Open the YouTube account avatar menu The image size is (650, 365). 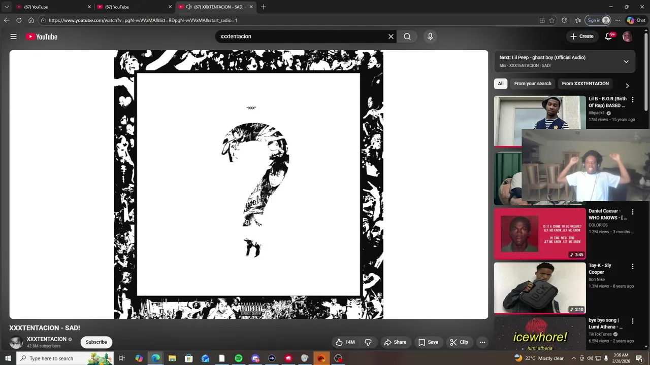(628, 36)
